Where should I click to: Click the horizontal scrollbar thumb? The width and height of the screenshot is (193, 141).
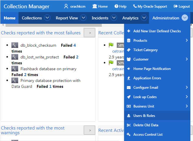point(54,25)
